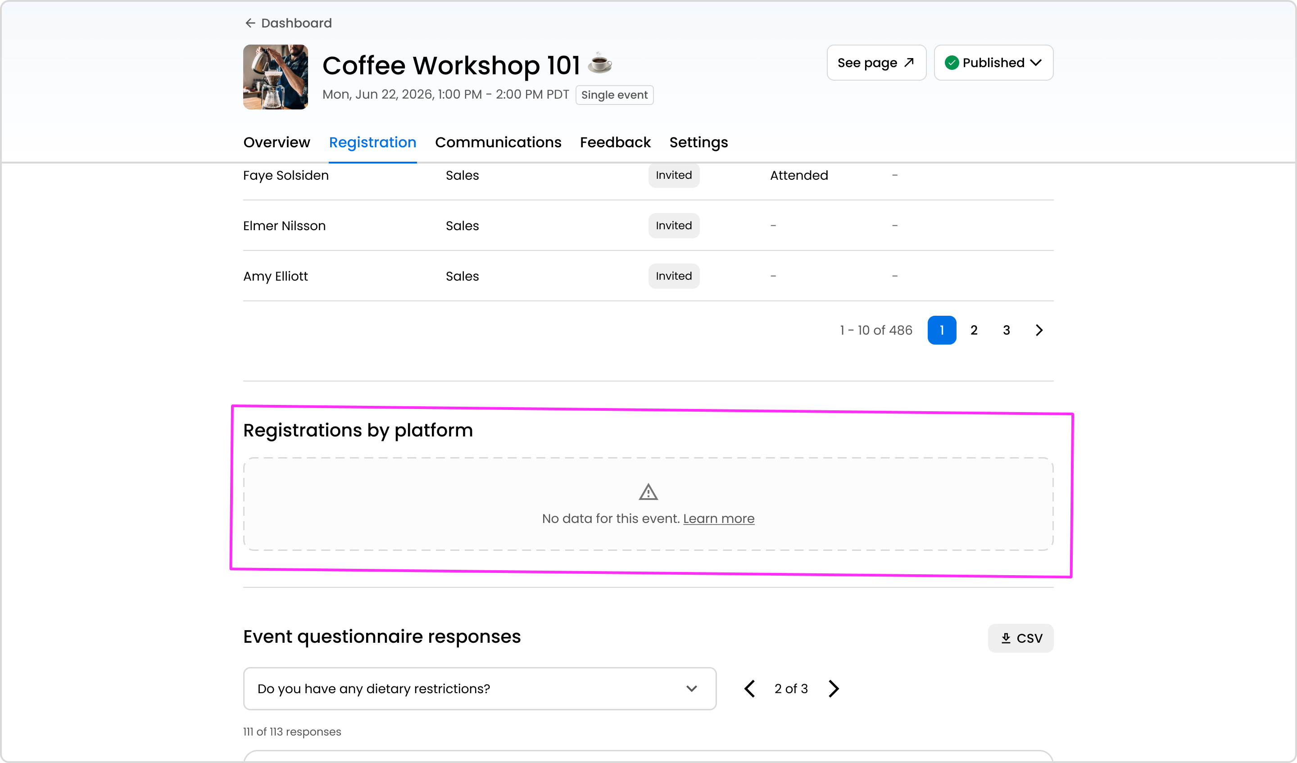Click Invited badge for Elmer Nilsson
Viewport: 1297px width, 763px height.
coord(673,226)
